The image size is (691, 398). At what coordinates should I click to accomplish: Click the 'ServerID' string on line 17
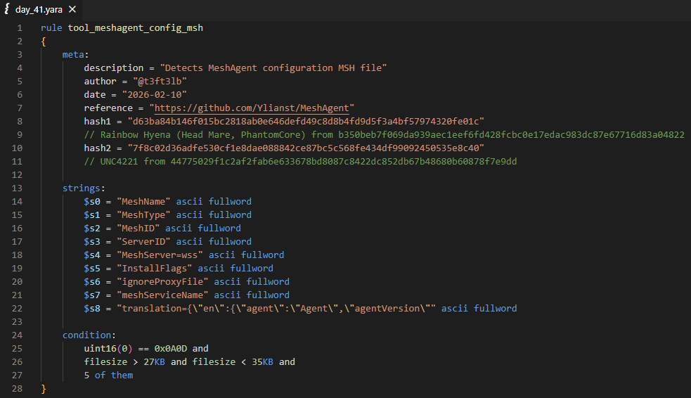pyautogui.click(x=143, y=241)
